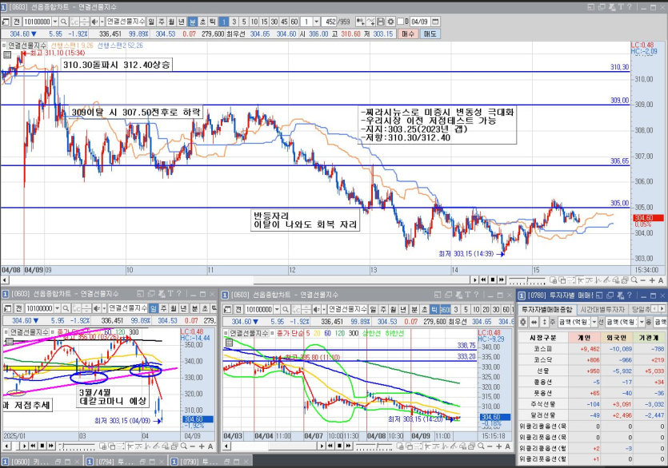Click the main chart horizontal scrollbar left arrow
Image resolution: width=668 pixels, height=468 pixels.
5,280
